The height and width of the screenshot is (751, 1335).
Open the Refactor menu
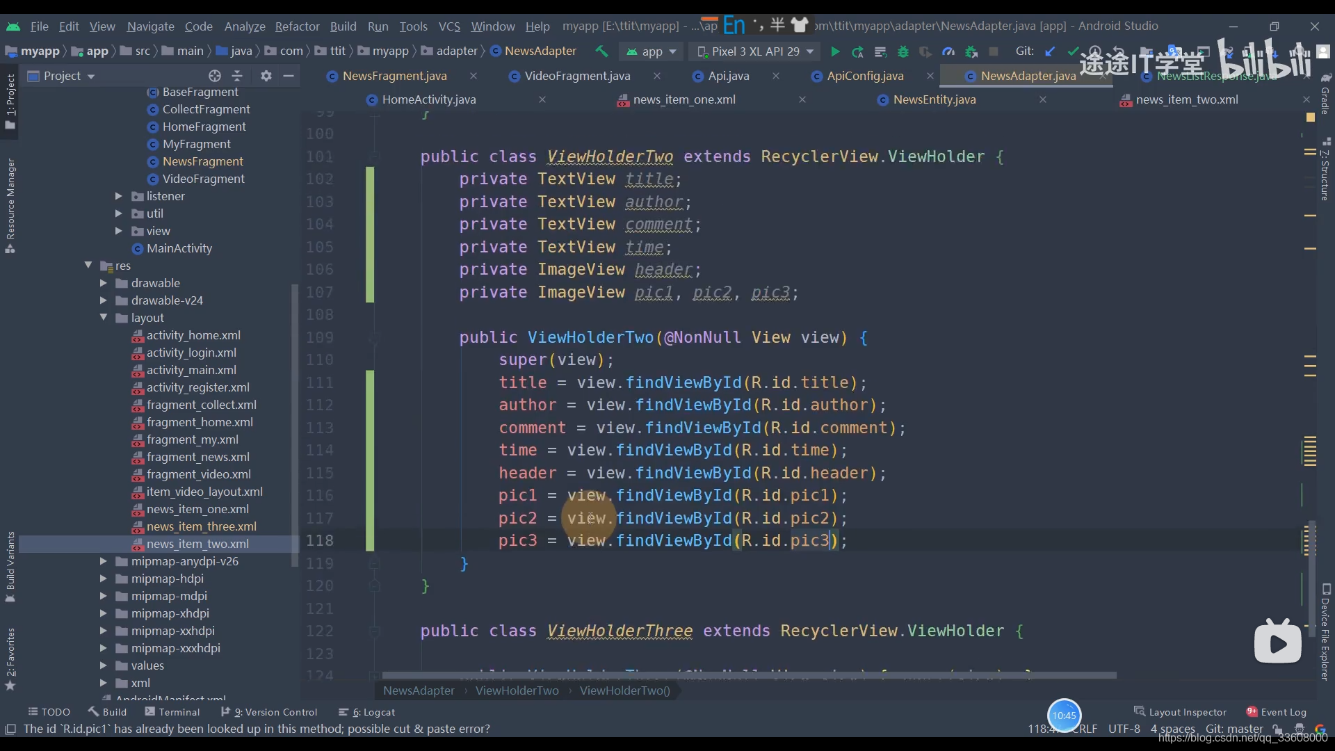pyautogui.click(x=297, y=26)
